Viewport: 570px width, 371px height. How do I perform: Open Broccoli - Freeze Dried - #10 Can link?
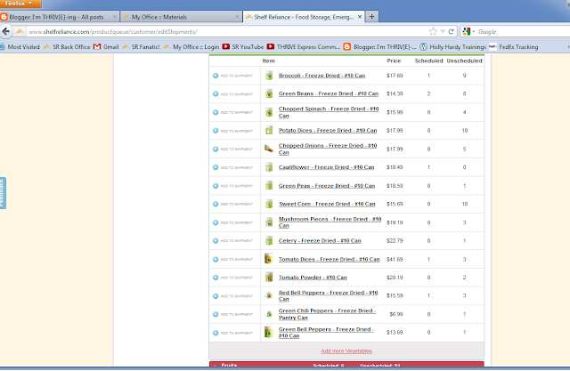coord(322,76)
